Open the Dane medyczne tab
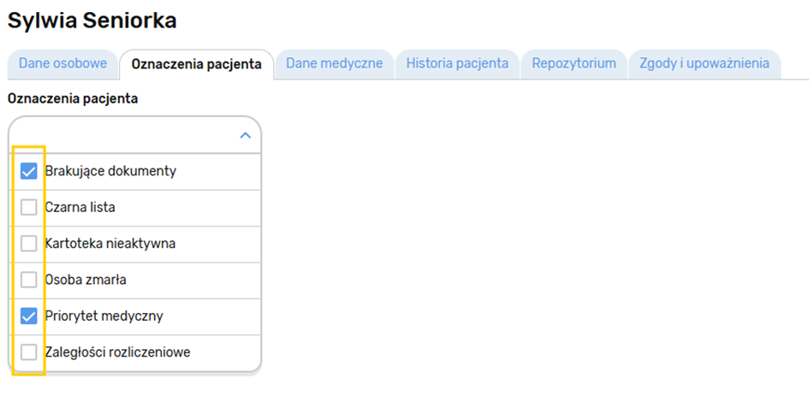This screenshot has width=809, height=420. (x=334, y=63)
